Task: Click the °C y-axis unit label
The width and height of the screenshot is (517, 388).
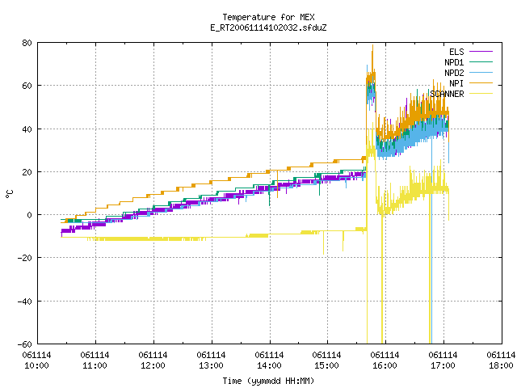Action: point(9,194)
